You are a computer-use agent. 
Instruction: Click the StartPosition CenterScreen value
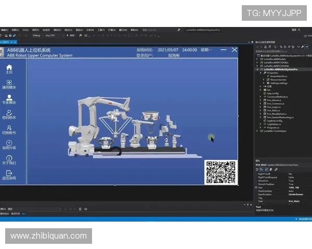(x=296, y=195)
